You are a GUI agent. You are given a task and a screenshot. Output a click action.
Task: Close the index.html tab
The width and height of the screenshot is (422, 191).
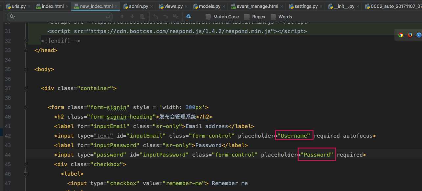(67, 7)
